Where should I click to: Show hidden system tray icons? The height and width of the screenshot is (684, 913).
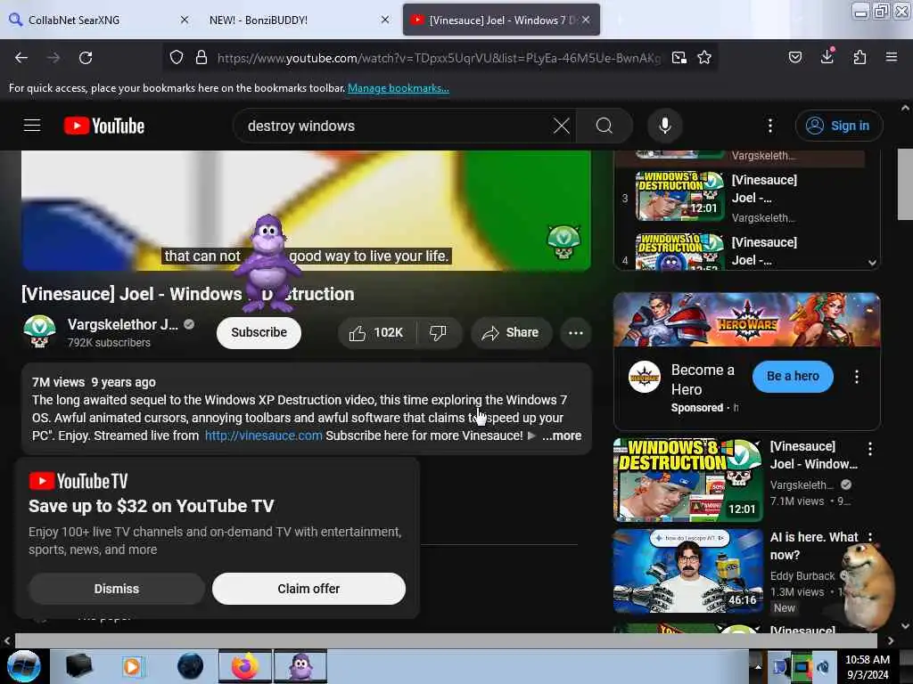[x=758, y=666]
